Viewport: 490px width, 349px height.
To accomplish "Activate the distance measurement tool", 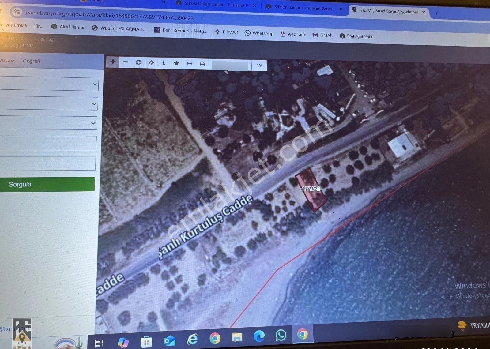I will 190,63.
